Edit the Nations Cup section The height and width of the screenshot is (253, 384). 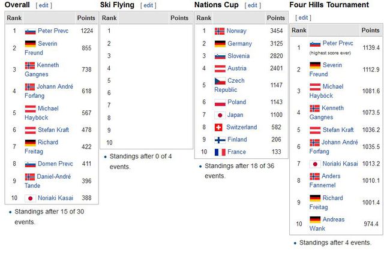(x=253, y=5)
